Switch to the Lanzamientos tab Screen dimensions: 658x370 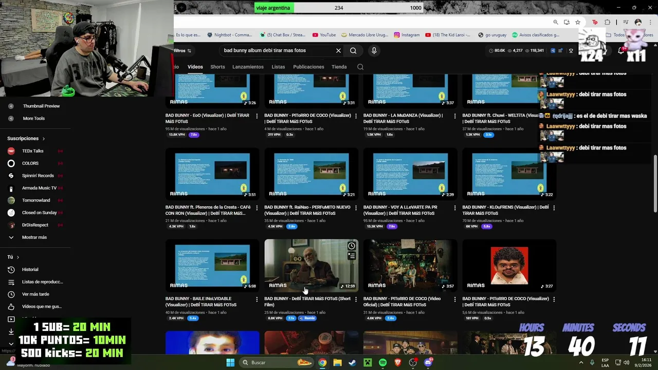248,67
